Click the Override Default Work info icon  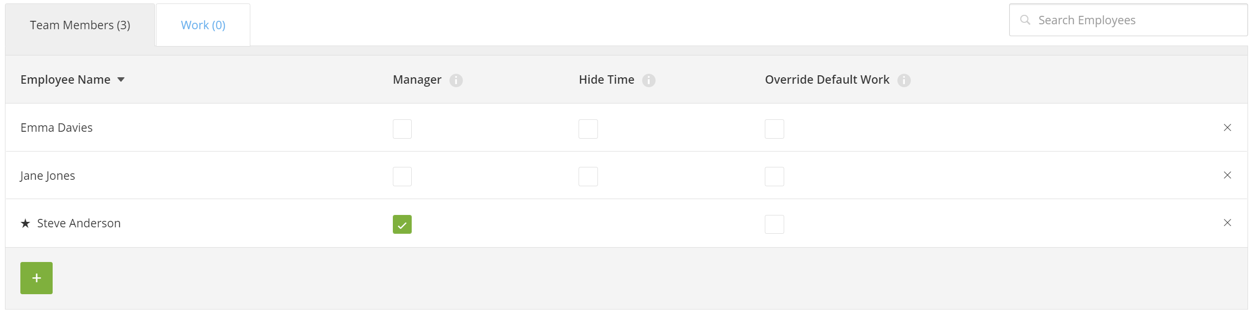click(904, 80)
